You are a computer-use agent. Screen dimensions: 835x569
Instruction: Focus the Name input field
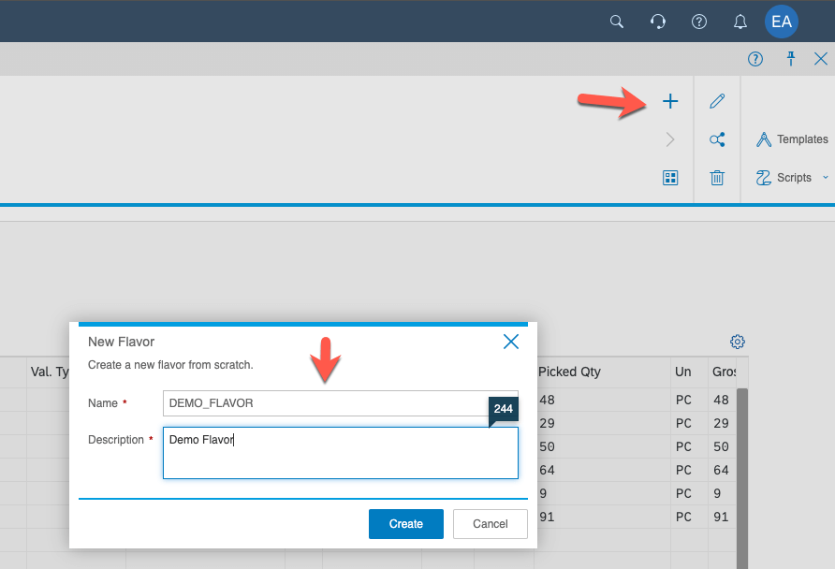click(341, 403)
